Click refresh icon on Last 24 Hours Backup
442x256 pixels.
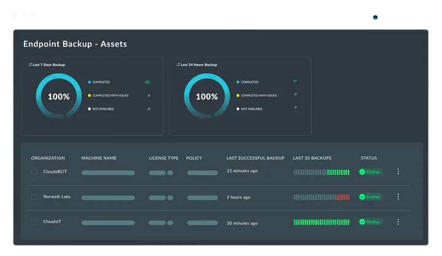[179, 64]
